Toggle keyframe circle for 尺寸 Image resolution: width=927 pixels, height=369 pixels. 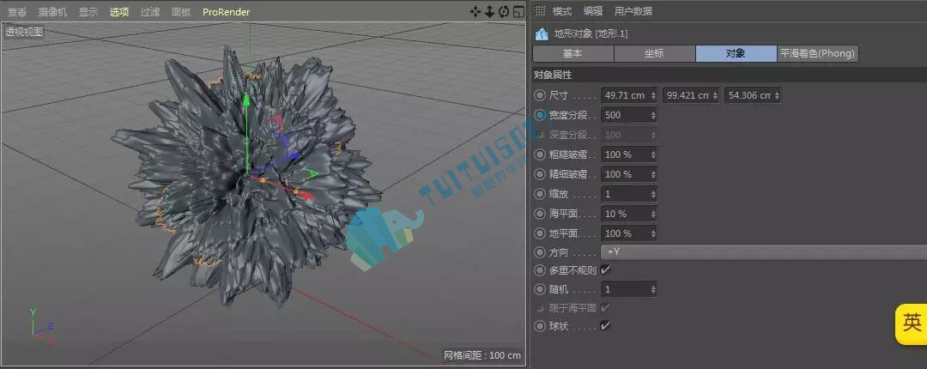coord(540,95)
